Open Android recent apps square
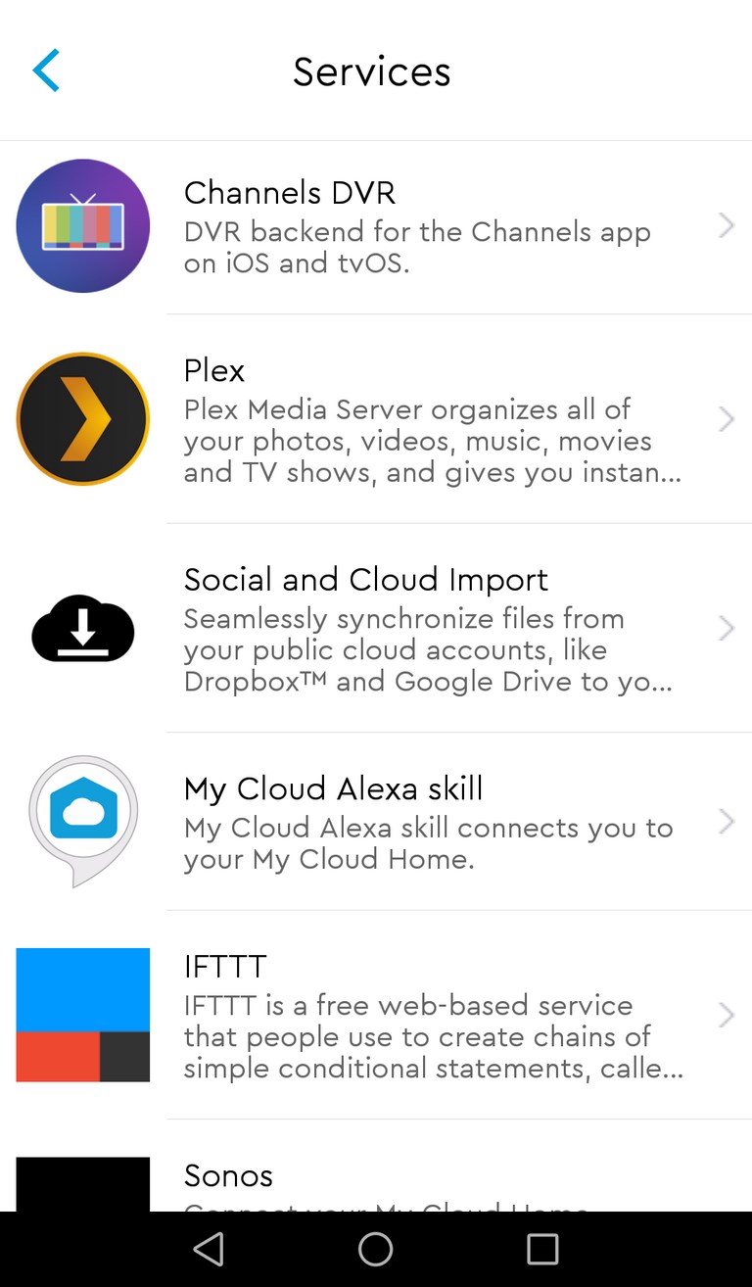The width and height of the screenshot is (752, 1287). 542,1249
